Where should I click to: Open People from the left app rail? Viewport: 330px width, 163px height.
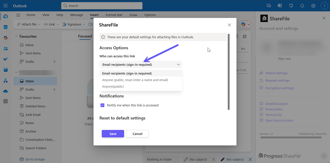click(5, 49)
